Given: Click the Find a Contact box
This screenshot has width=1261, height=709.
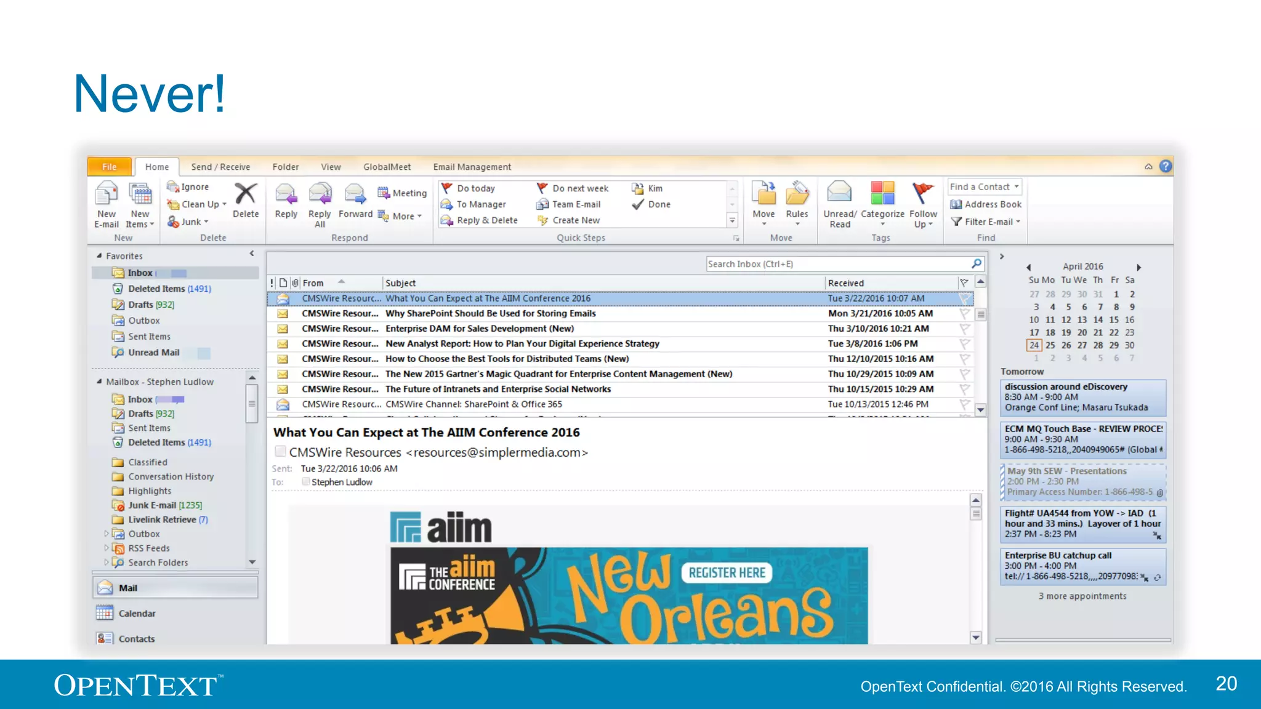Looking at the screenshot, I should tap(985, 186).
